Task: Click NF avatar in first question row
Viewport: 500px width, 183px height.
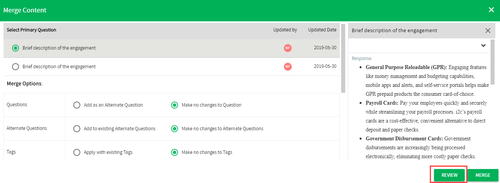Action: [287, 48]
